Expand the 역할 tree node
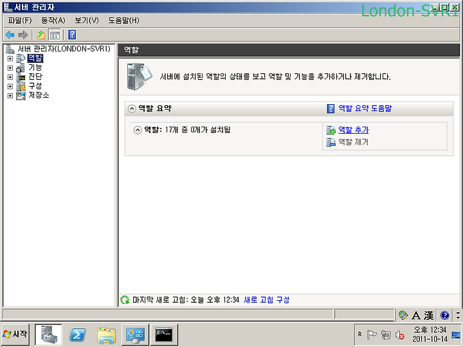Screen dimensions: 463x347 10,58
